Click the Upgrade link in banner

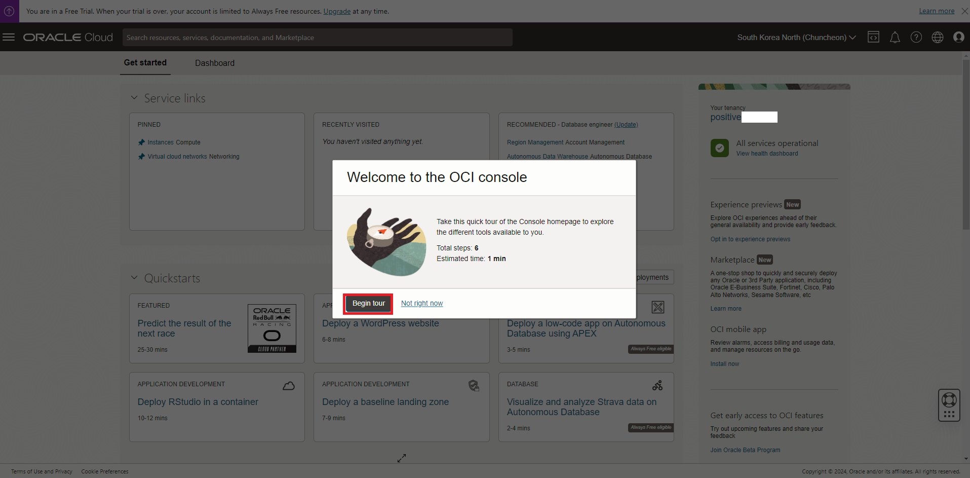pyautogui.click(x=337, y=11)
